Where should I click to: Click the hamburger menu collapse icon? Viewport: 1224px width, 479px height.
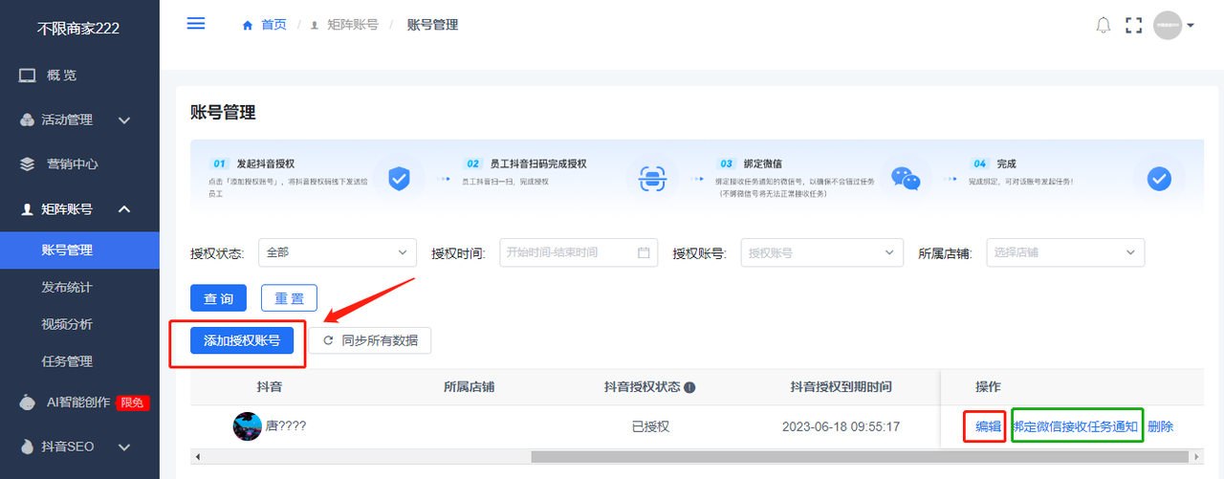[196, 24]
